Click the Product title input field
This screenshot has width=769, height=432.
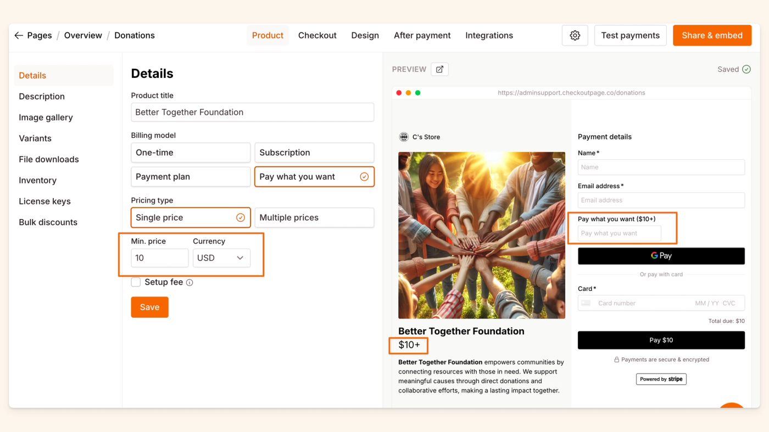[253, 112]
